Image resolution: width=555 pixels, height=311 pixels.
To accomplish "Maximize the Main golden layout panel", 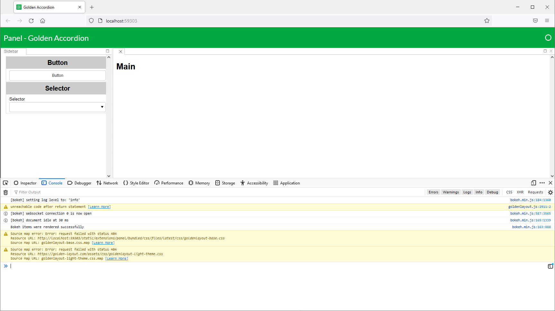I will tap(545, 51).
